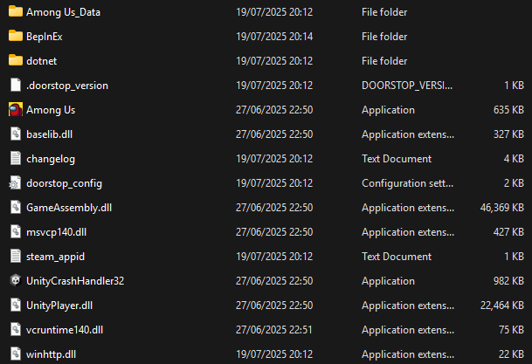Screen dimensions: 532x364
Task: Click the doorstop_config gear file icon
Action: (15, 183)
